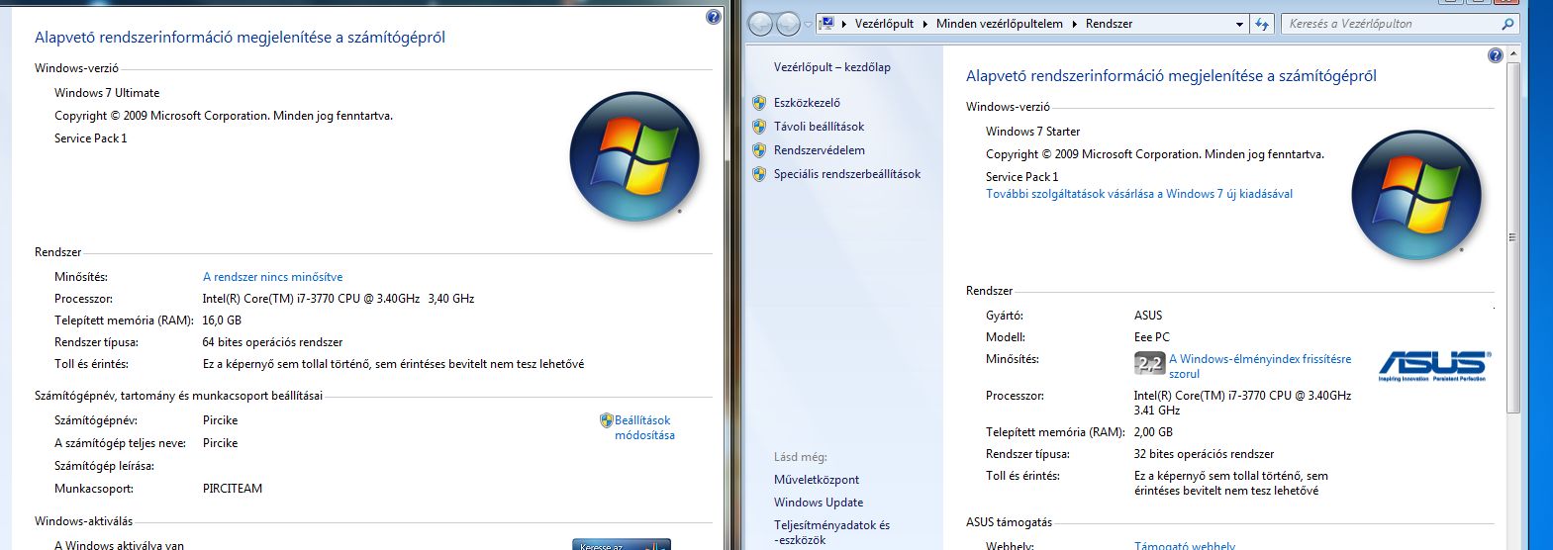Open help in the Windows 7 Ultimate window
The width and height of the screenshot is (1553, 550).
tap(714, 17)
